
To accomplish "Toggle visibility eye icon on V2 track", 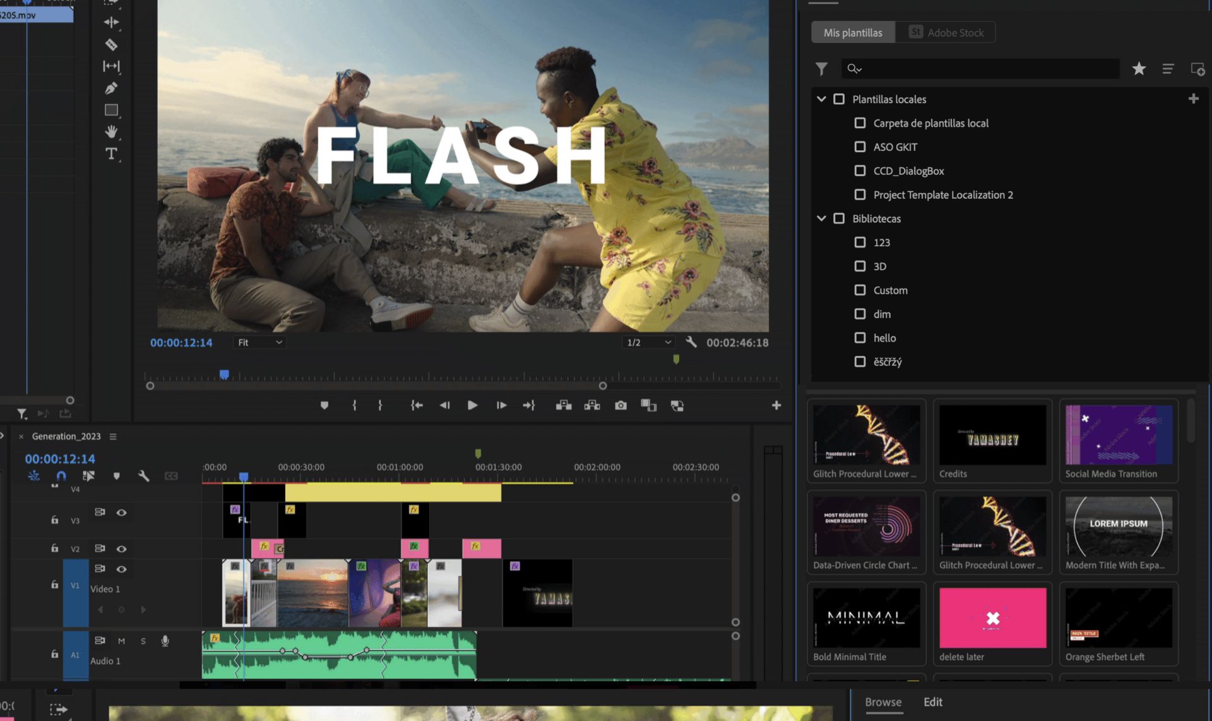I will [121, 549].
